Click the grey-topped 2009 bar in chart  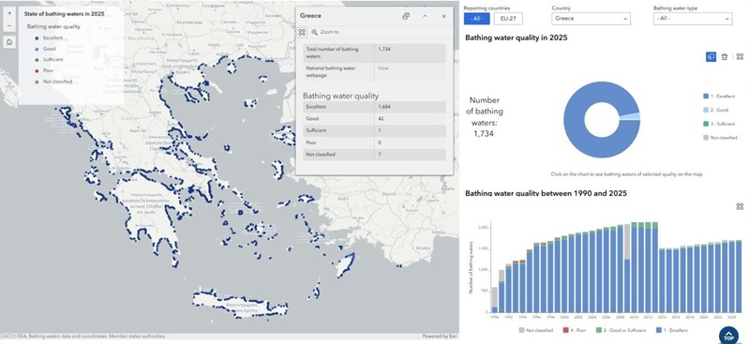[627, 268]
